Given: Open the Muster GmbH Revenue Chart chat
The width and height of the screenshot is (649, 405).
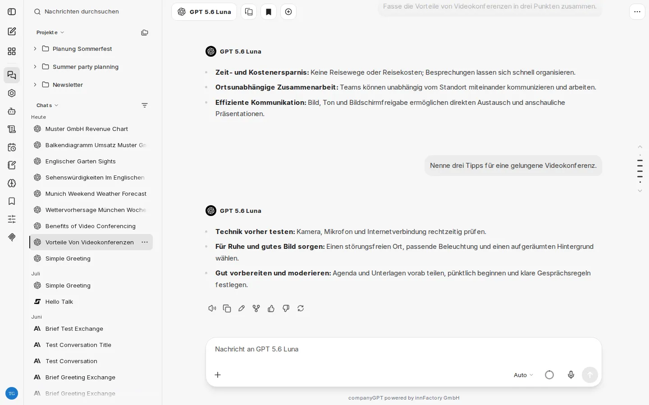Looking at the screenshot, I should 91,129.
